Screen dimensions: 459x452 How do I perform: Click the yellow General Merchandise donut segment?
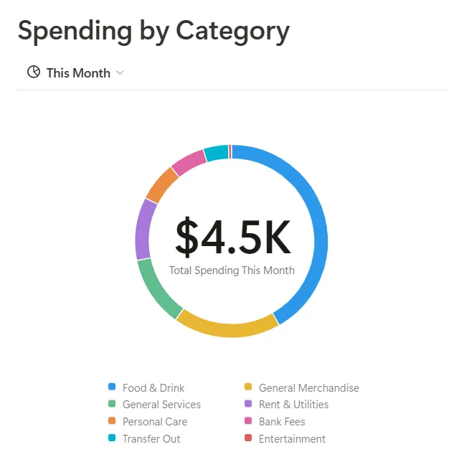pyautogui.click(x=228, y=329)
